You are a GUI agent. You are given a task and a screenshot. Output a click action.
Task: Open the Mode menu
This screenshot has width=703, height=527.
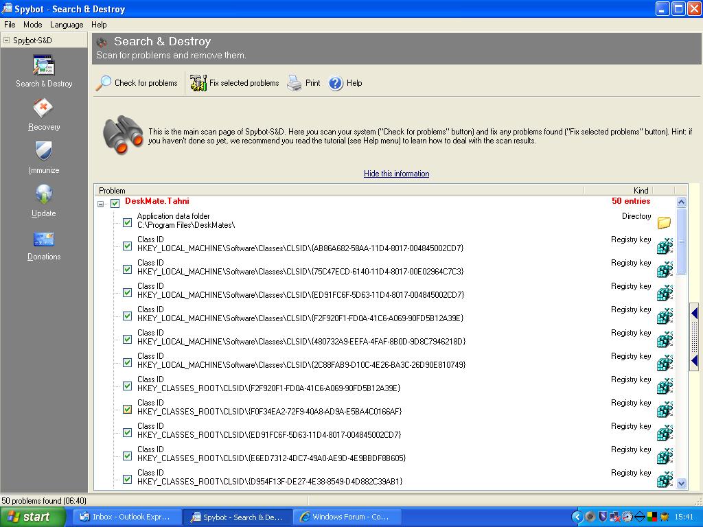pos(33,25)
